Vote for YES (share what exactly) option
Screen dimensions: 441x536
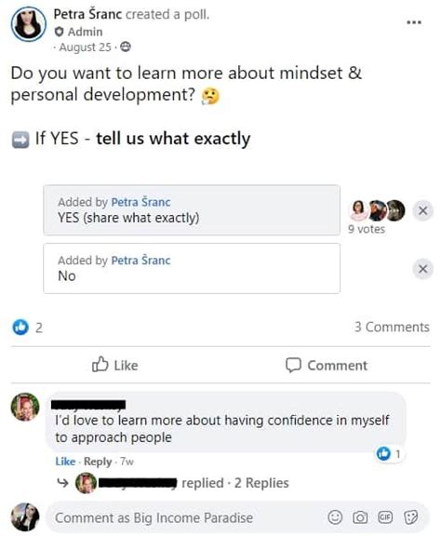[x=192, y=210]
